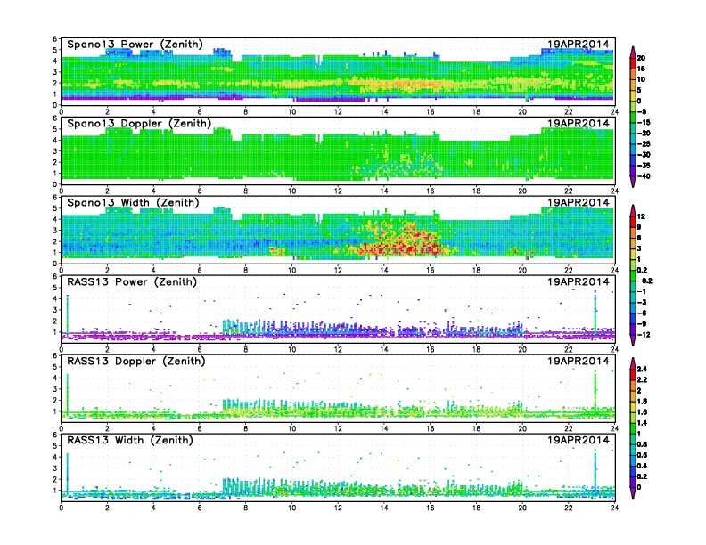706x545 pixels.
Task: Click the 19APR2014 date in Spano13 Width panel
Action: (579, 202)
